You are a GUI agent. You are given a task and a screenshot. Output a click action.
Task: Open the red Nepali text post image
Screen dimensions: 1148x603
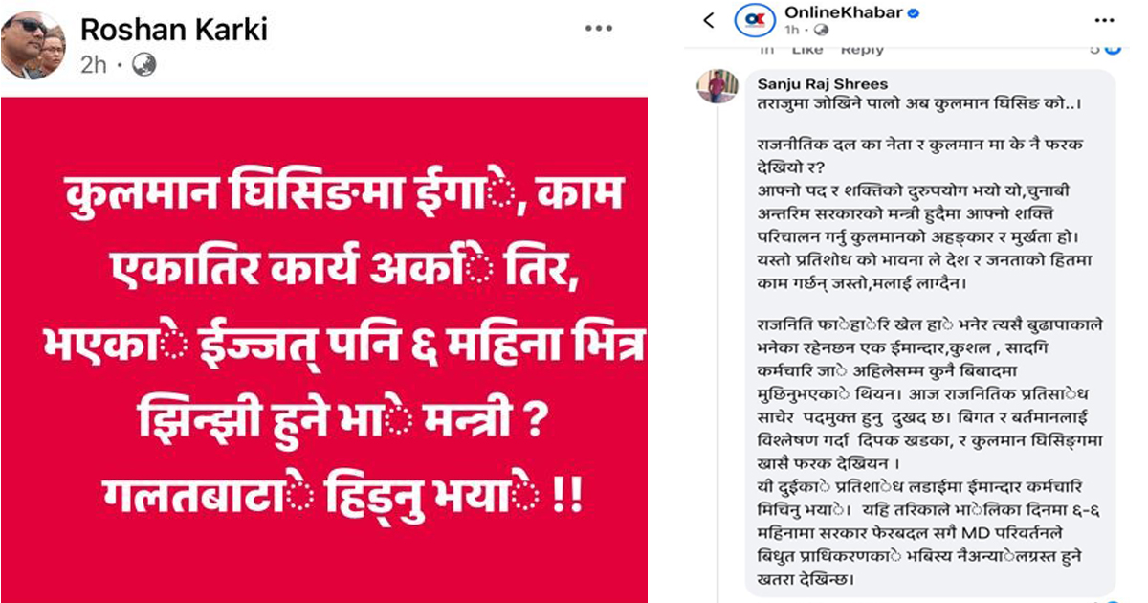point(325,349)
